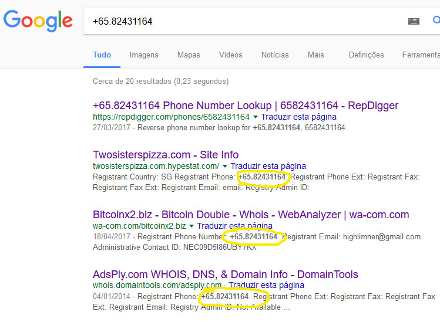Click the highlimner@gmail.com email text
Screen dimensions: 440x322
click(382, 237)
